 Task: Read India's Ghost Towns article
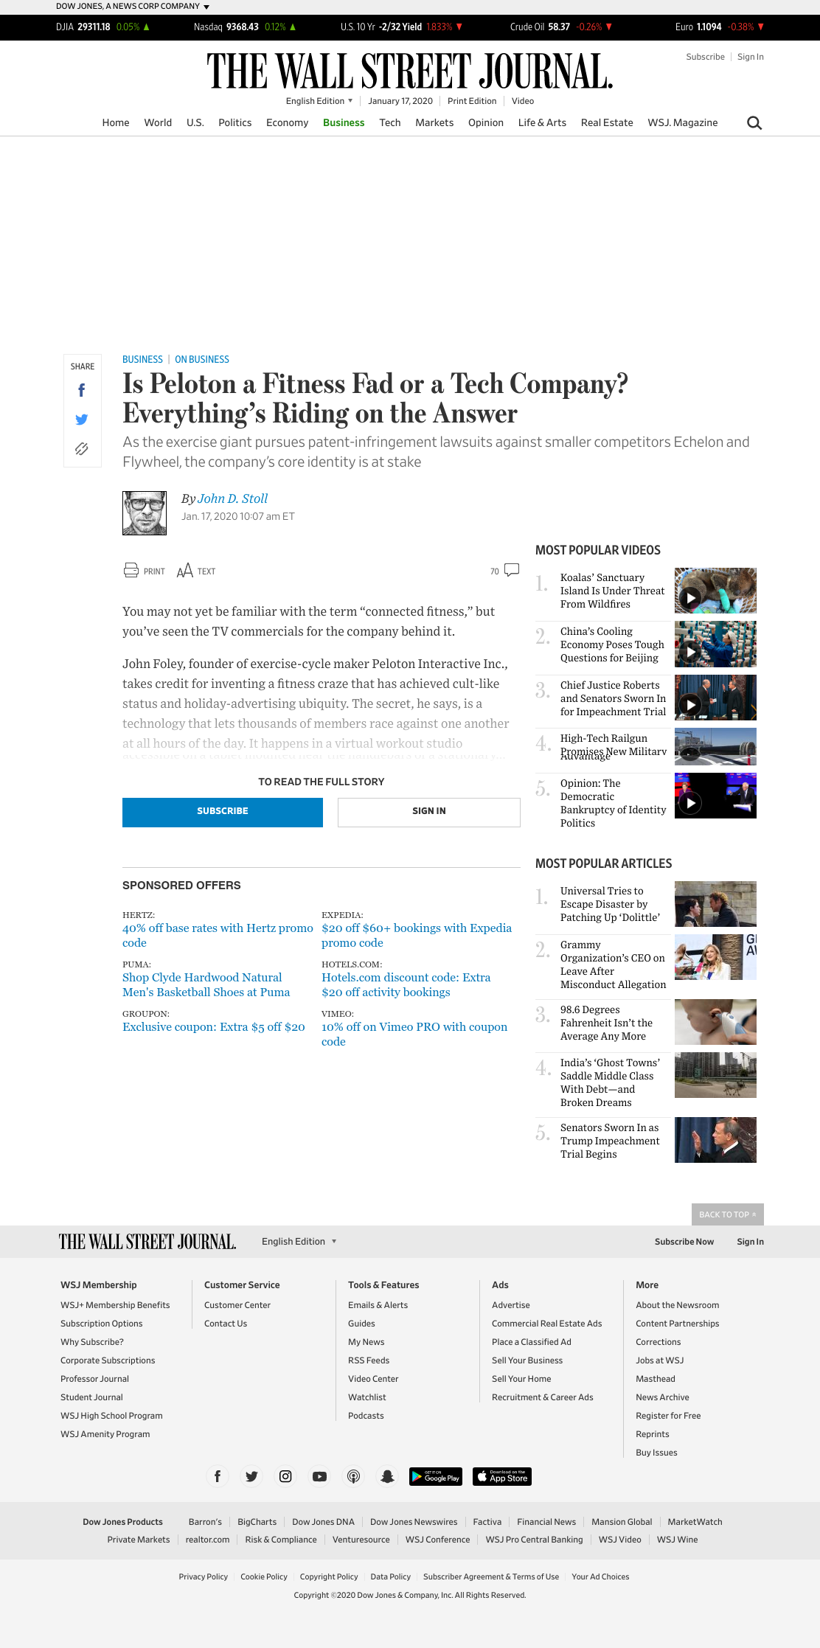[610, 1082]
